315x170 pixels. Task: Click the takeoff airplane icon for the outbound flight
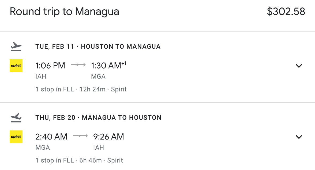[x=16, y=47]
